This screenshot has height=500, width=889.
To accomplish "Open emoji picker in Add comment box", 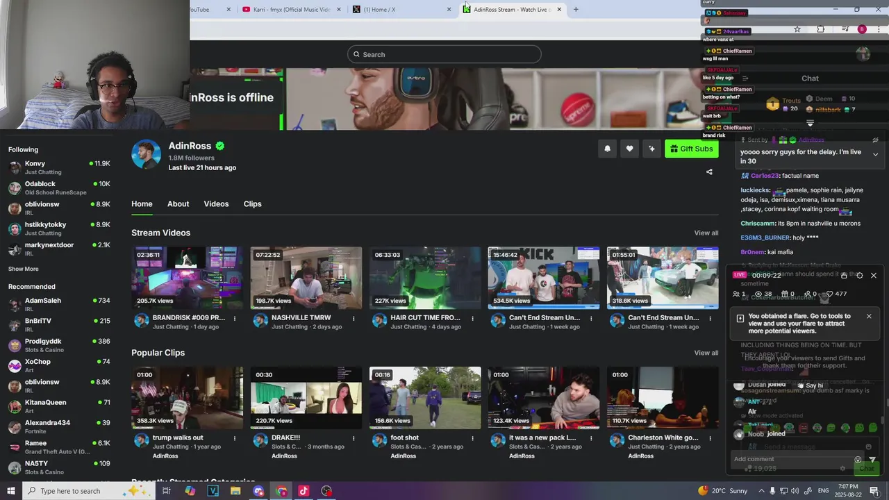I will pyautogui.click(x=858, y=460).
